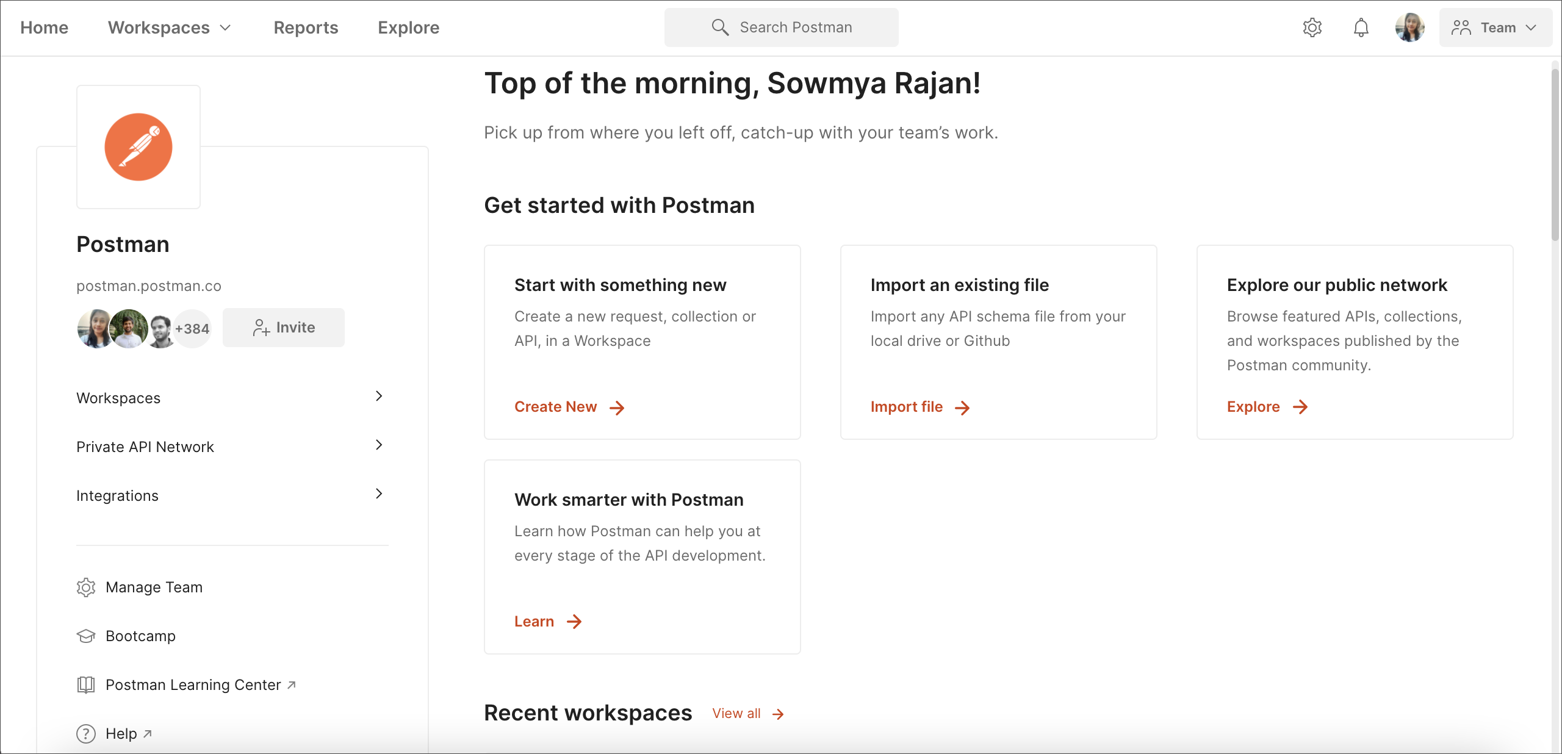Open the settings gear icon in header
The image size is (1562, 754).
(1312, 27)
